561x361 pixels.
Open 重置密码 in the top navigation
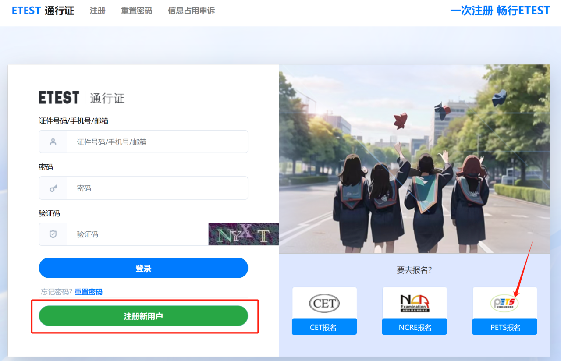[x=136, y=11]
